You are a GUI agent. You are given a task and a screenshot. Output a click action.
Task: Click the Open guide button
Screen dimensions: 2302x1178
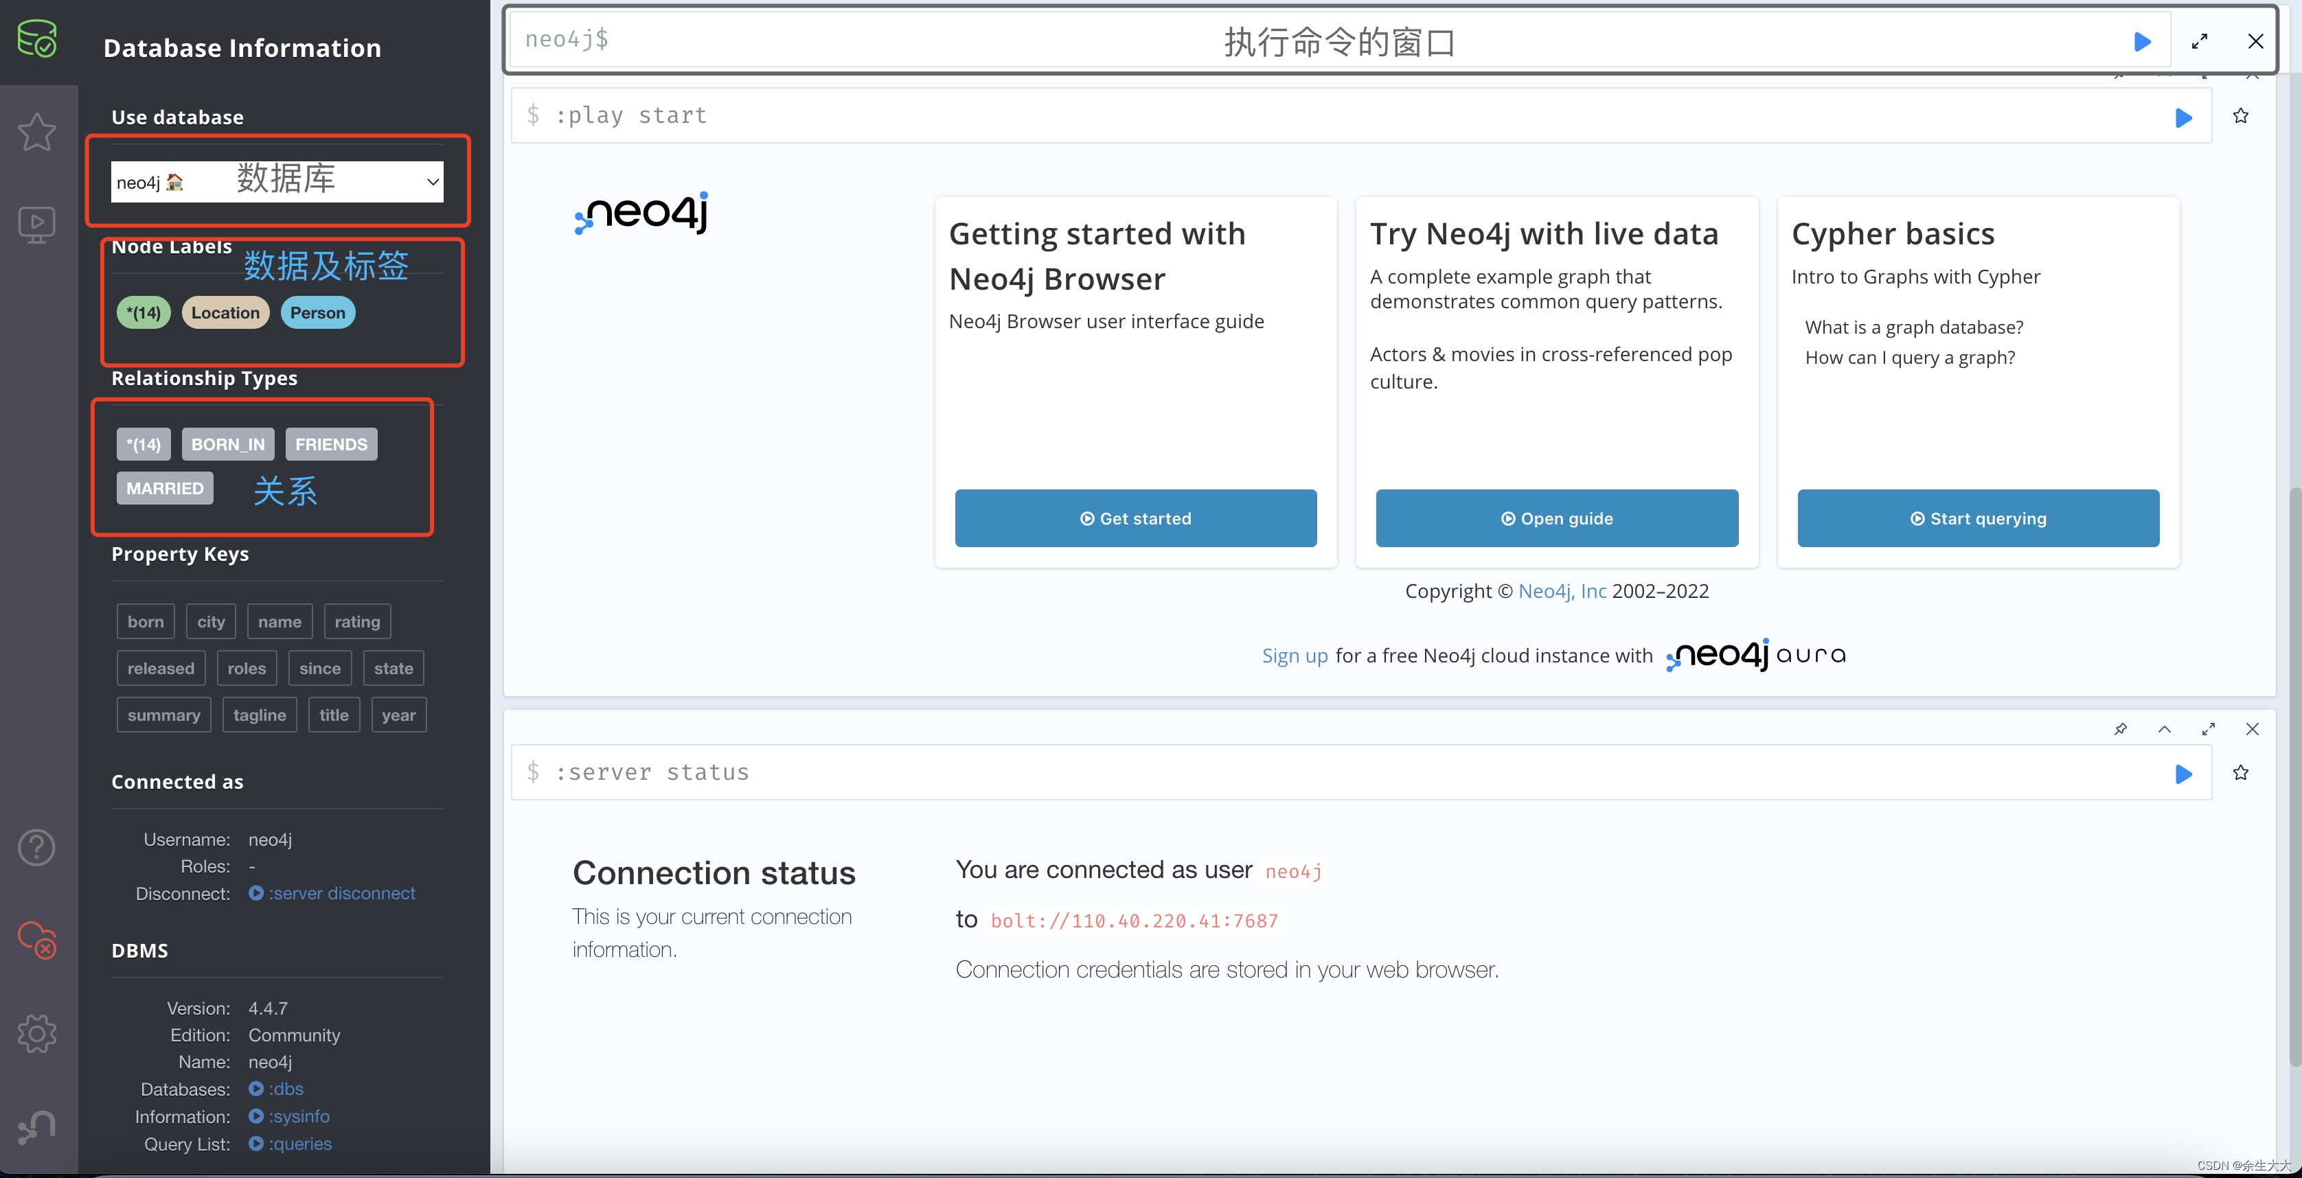coord(1558,518)
